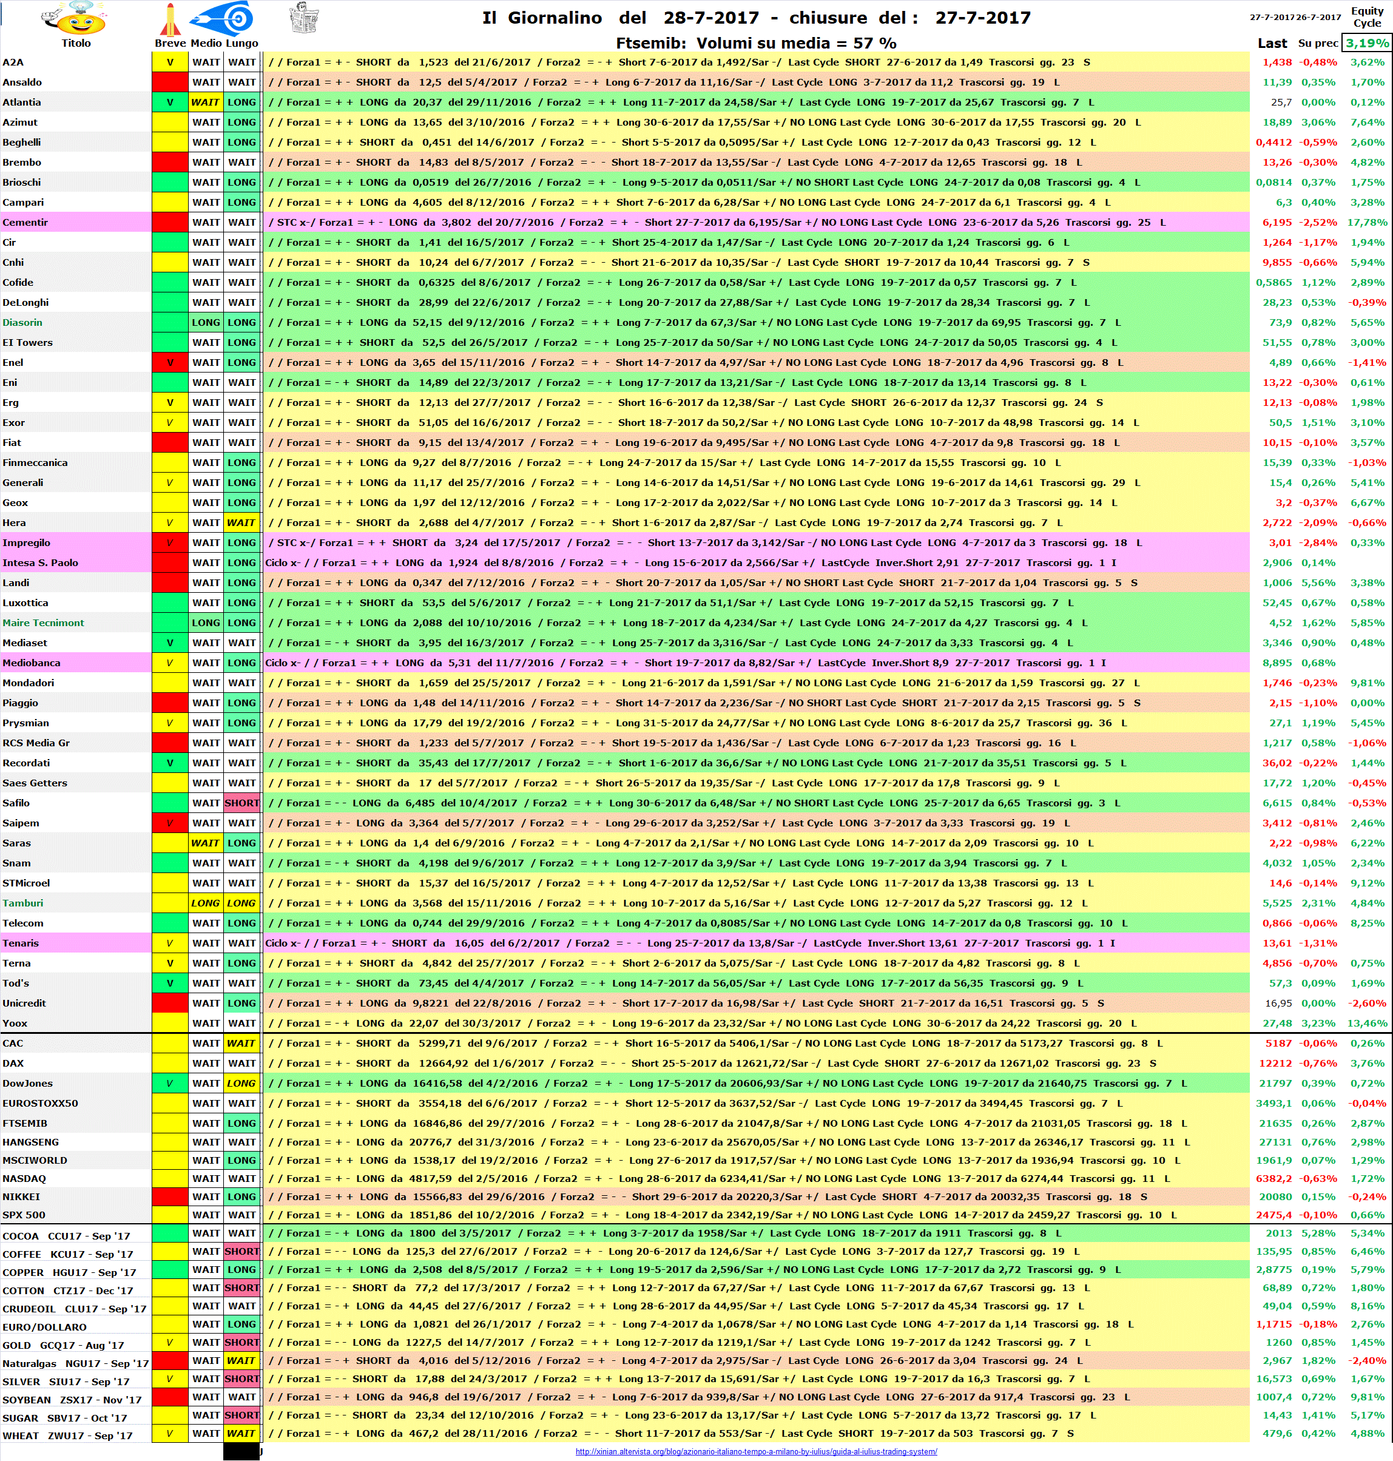Click the 17,78% value in Cementir row
This screenshot has height=1461, width=1393.
(x=1367, y=223)
